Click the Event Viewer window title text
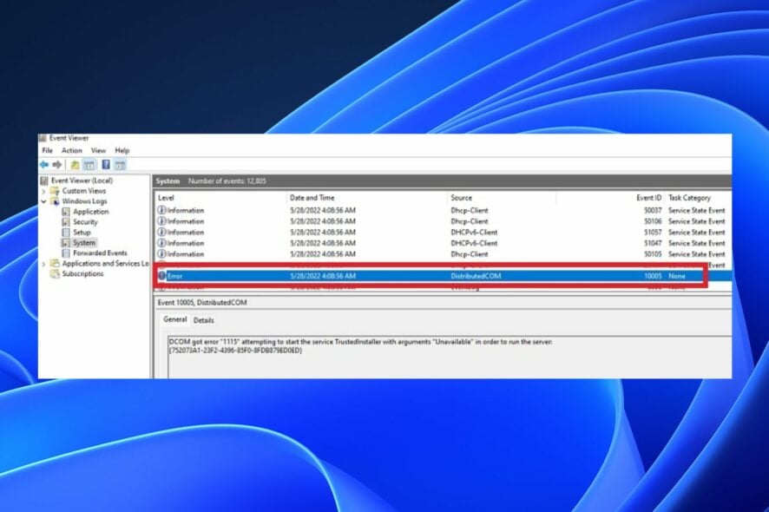Viewport: 769px width, 512px height. coord(69,138)
